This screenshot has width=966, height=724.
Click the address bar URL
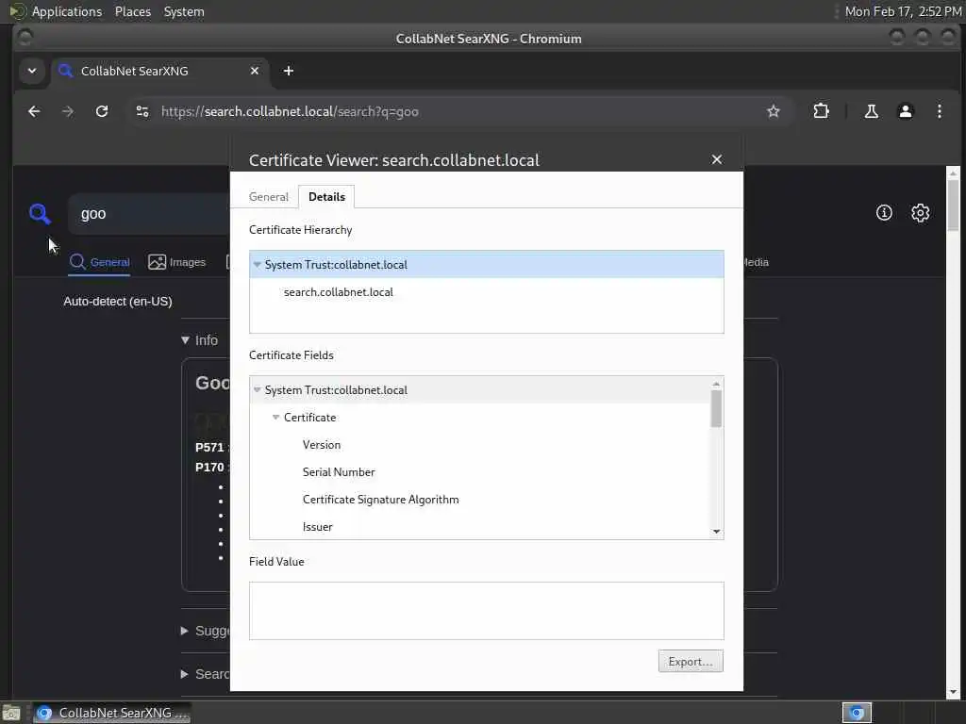290,111
